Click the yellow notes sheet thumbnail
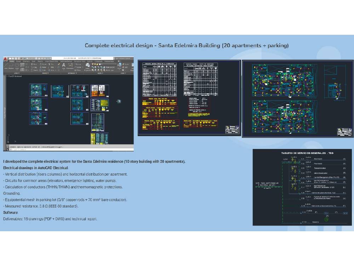Viewport: 354px width, 266px height. (x=99, y=105)
